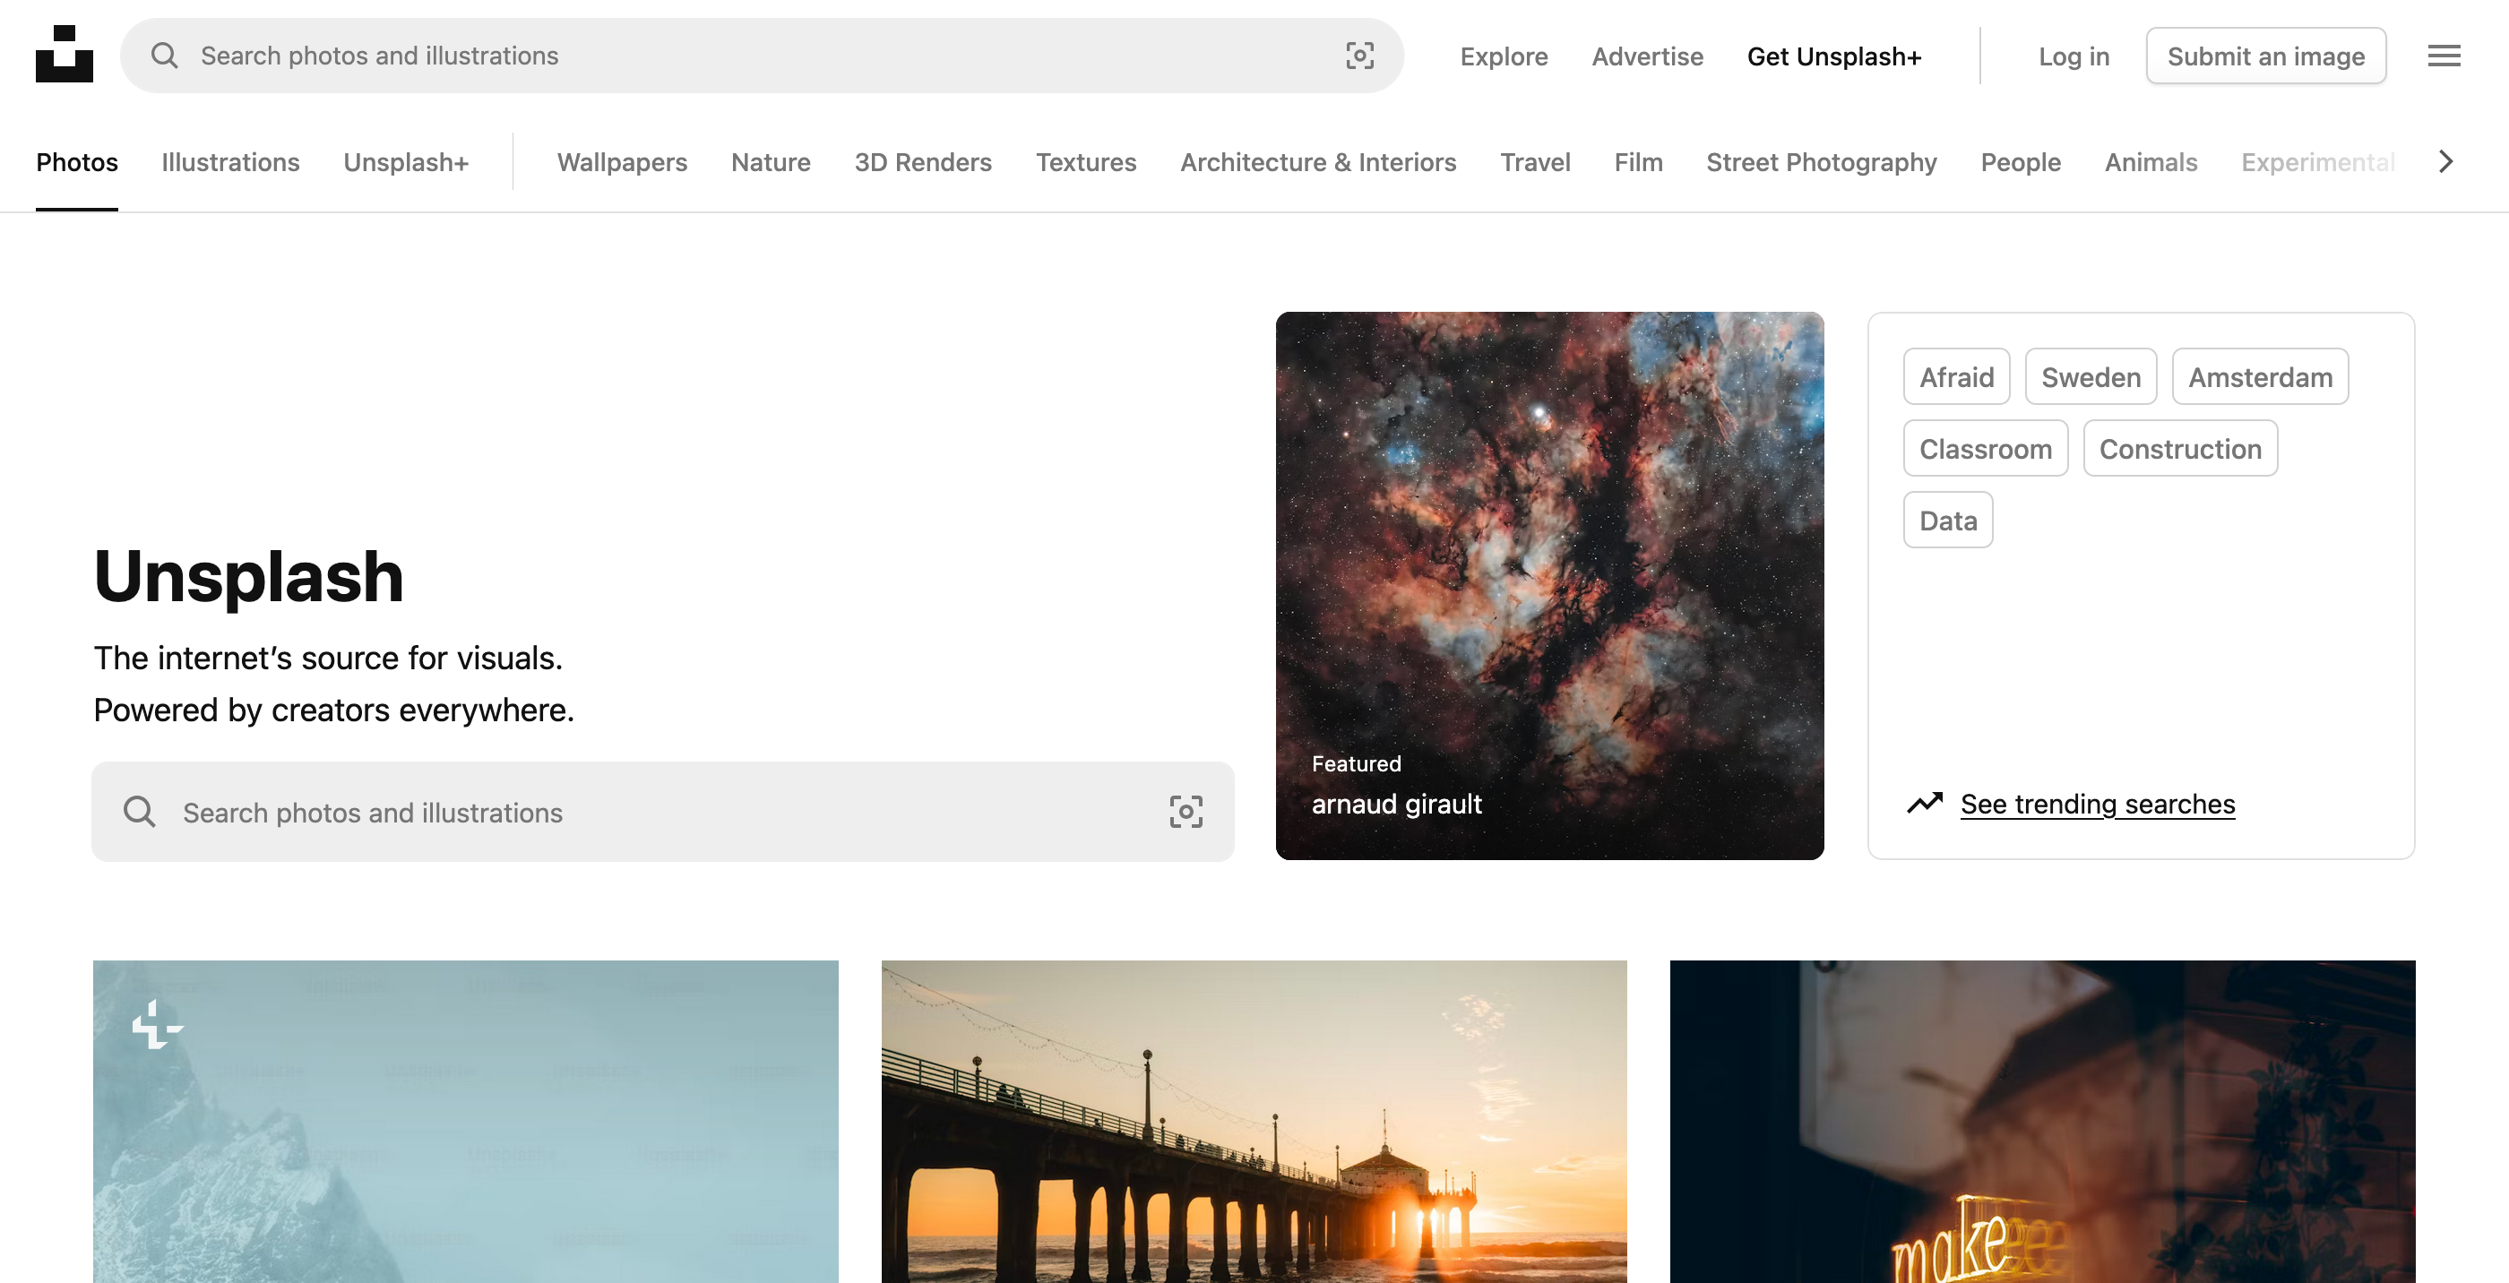The height and width of the screenshot is (1283, 2509).
Task: Search the Data trending tag
Action: [1948, 521]
